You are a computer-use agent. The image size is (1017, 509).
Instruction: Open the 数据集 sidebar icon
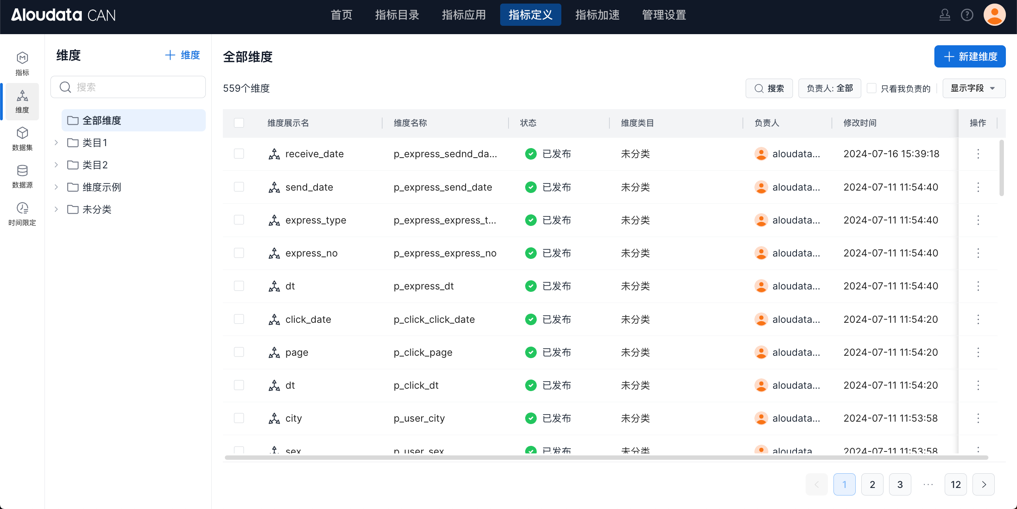[x=22, y=139]
